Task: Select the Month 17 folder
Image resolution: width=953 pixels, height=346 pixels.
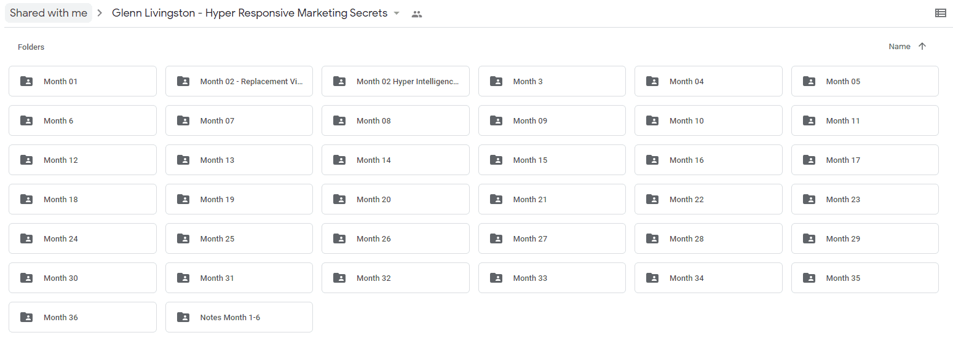Action: [865, 160]
